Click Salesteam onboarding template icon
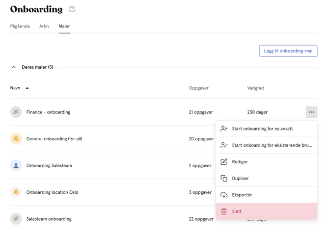Viewport: 329px width, 234px height. 16,219
